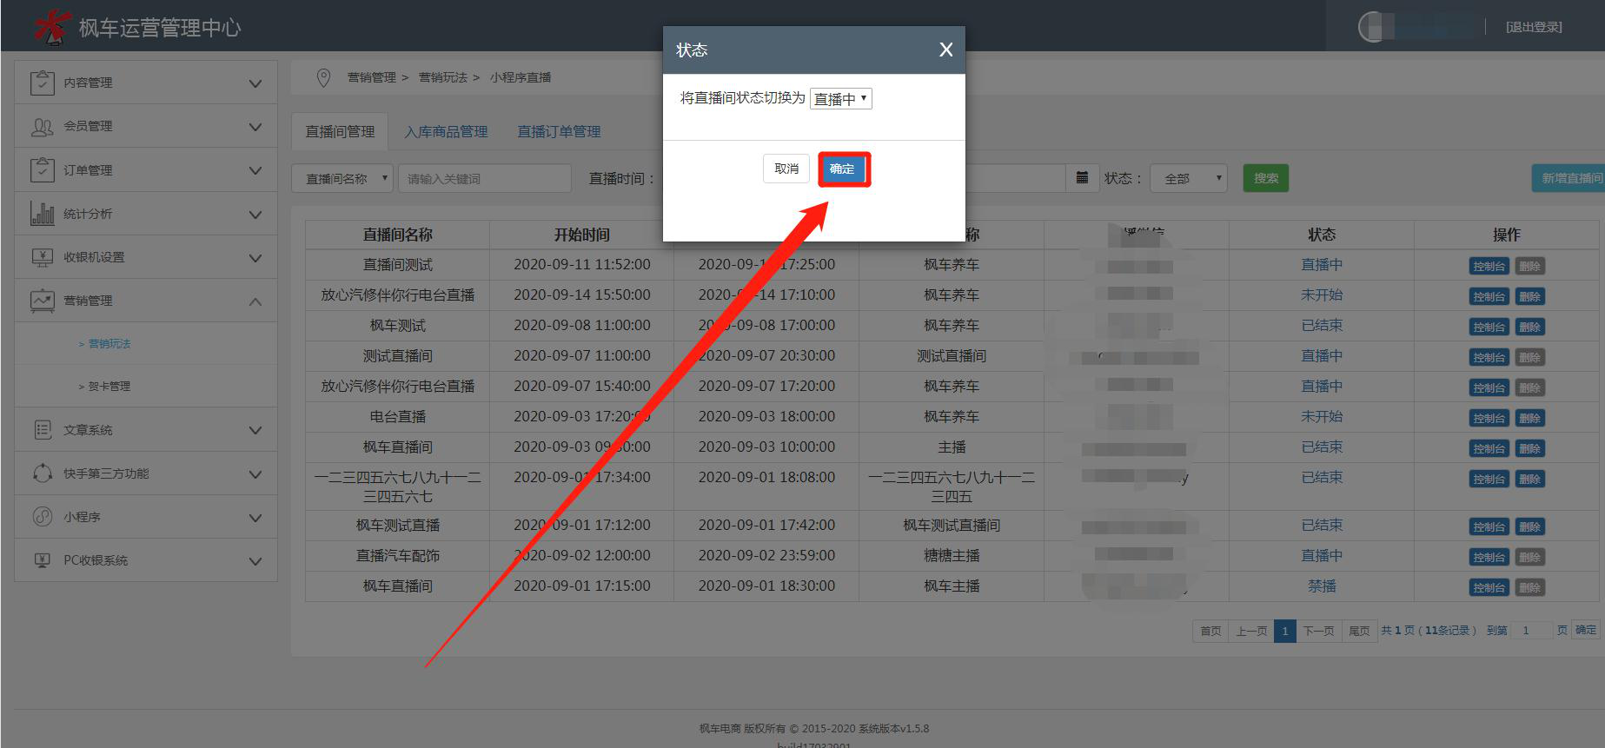Viewport: 1605px width, 748px height.
Task: Click the 收银机设置 icon
Action: pos(42,257)
